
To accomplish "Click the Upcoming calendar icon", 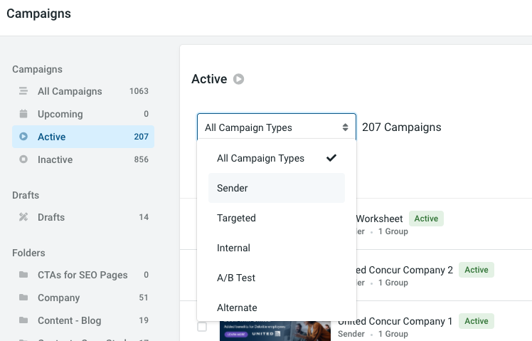I will click(23, 114).
